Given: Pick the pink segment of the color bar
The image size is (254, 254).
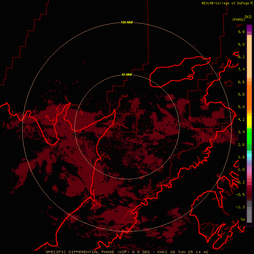Looking at the screenshot, I should coord(249,171).
